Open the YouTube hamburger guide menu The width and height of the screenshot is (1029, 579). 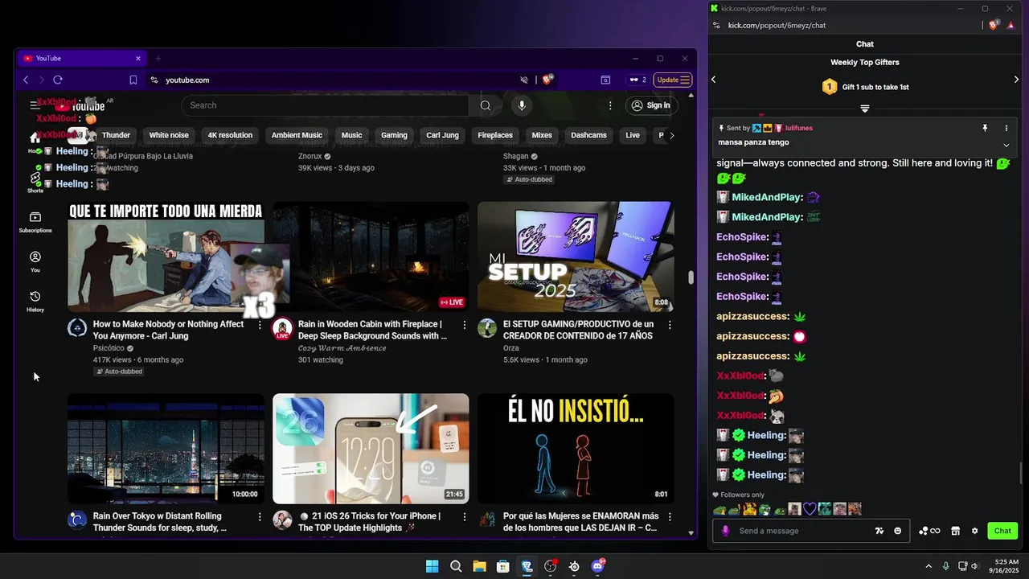(35, 105)
